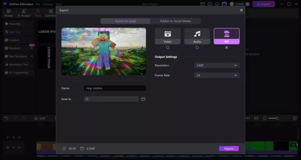Select Custom in the text sidebar
Screen dimensions: 301x160
[18, 40]
